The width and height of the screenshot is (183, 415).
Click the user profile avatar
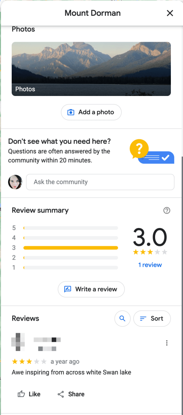pyautogui.click(x=15, y=182)
